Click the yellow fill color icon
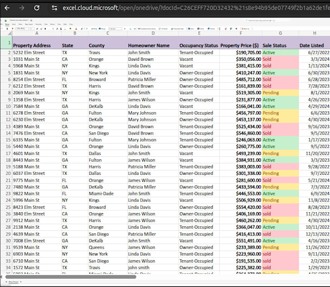This screenshot has width=330, height=287. (70, 29)
